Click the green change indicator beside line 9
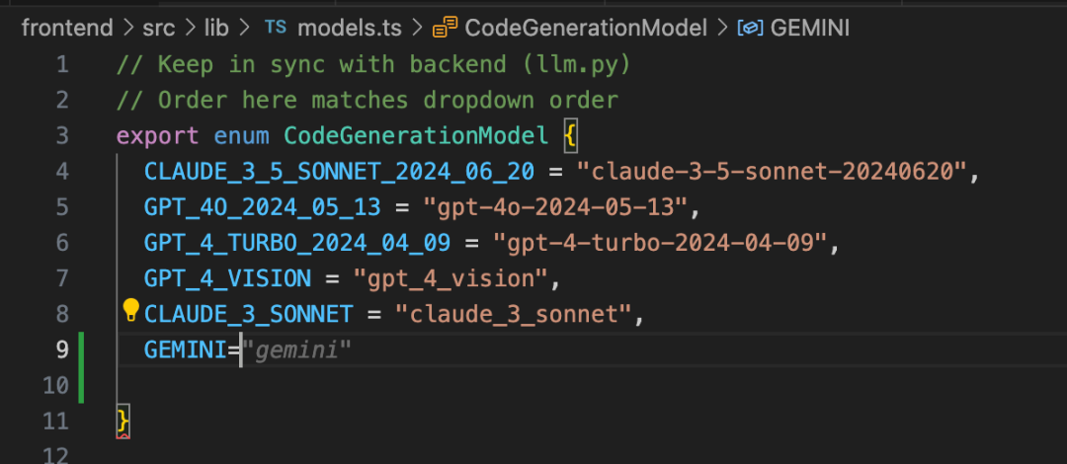 (x=81, y=367)
